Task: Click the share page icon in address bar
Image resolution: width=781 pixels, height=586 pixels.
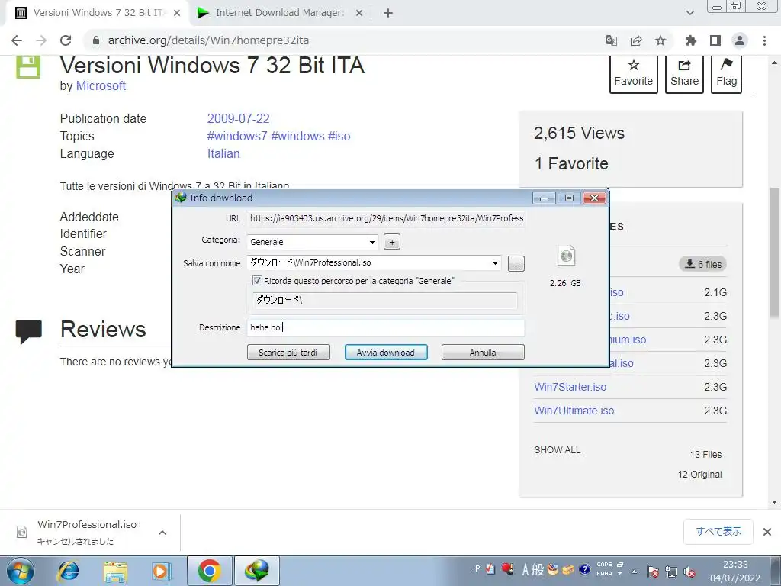Action: [636, 40]
